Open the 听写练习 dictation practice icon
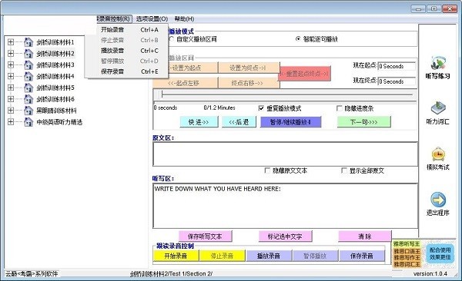The image size is (462, 281). point(437,62)
